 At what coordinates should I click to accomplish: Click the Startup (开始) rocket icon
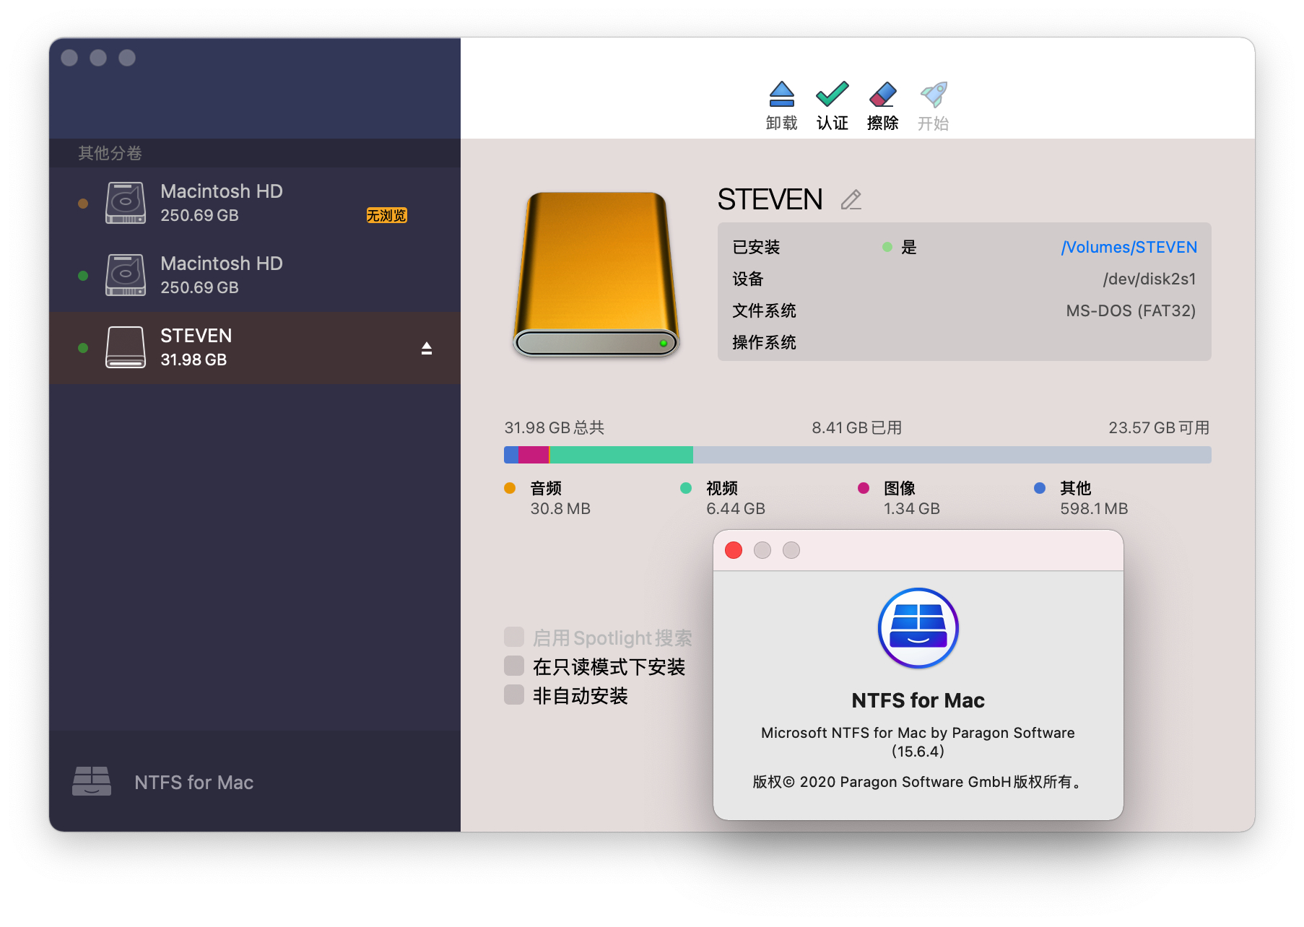coord(933,95)
